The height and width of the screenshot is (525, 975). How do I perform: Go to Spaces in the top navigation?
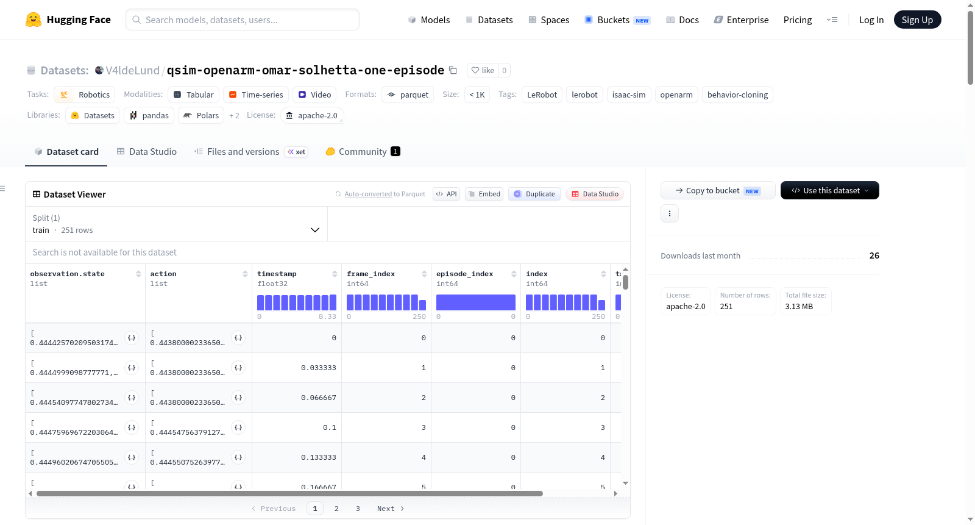point(548,20)
